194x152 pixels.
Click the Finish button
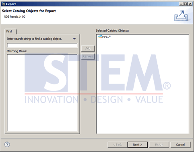tap(159, 145)
